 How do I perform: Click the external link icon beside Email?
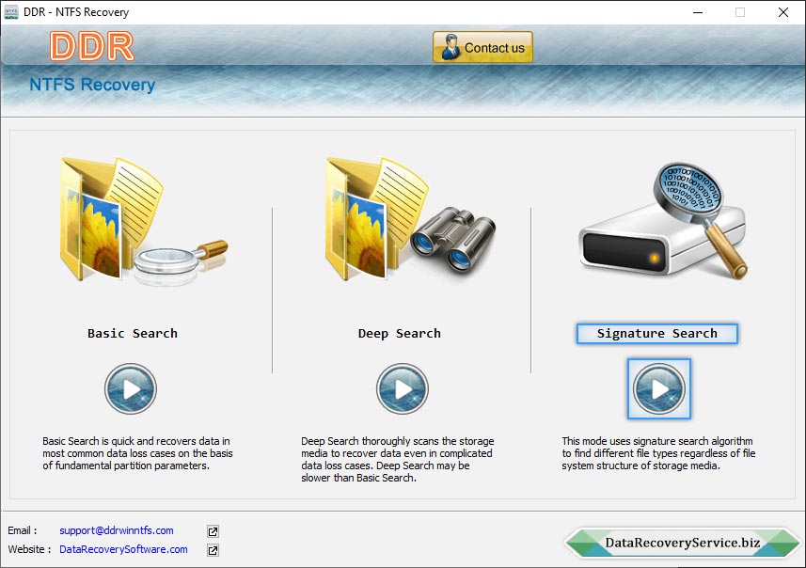(213, 531)
